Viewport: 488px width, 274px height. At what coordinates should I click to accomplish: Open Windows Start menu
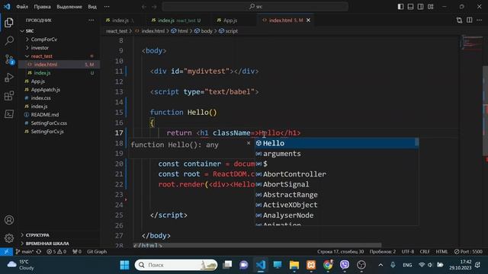(124, 265)
